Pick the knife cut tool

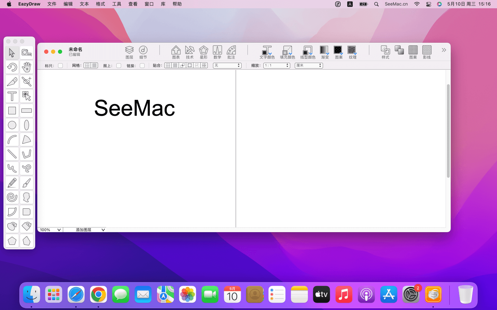[x=12, y=82]
